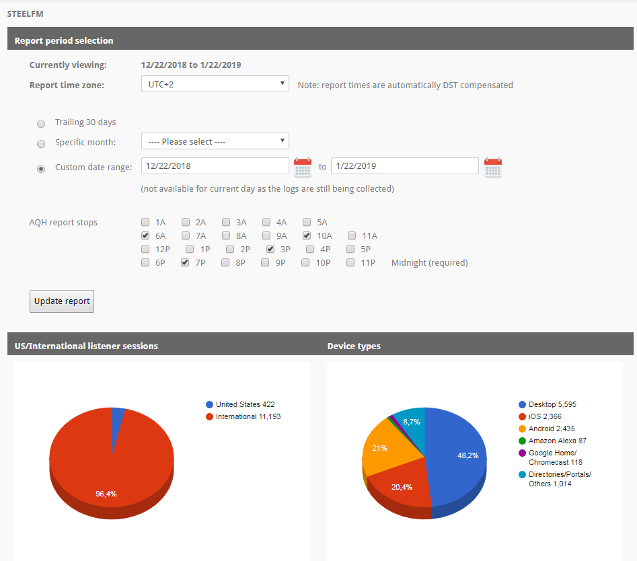Open calendar picker for end date

[x=493, y=167]
